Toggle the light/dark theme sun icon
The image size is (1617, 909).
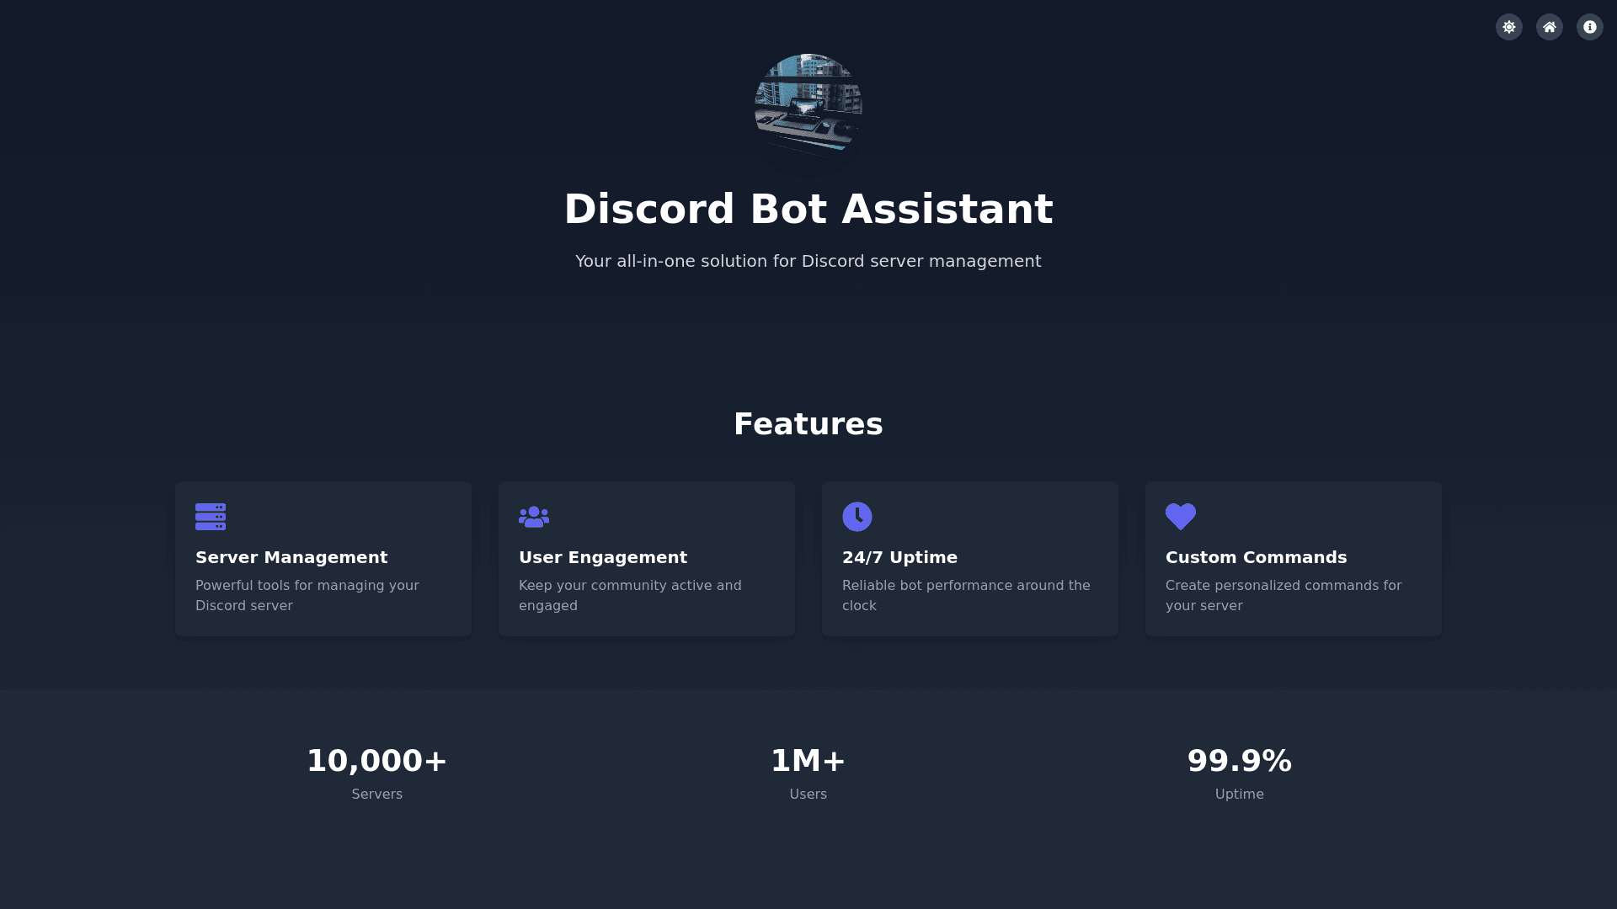click(x=1508, y=27)
